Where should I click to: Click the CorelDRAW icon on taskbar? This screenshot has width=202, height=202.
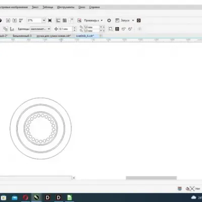coord(36,197)
